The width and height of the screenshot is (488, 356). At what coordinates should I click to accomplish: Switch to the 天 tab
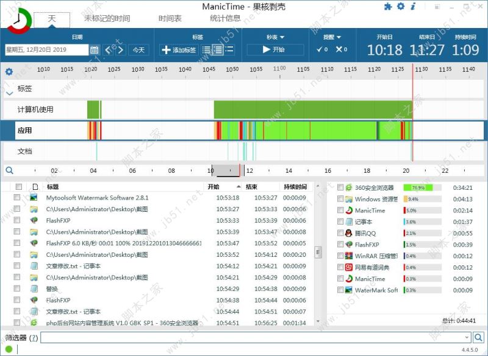click(x=52, y=19)
